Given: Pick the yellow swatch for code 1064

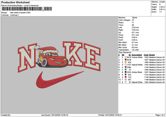Looking at the screenshot, I should tap(126, 62).
